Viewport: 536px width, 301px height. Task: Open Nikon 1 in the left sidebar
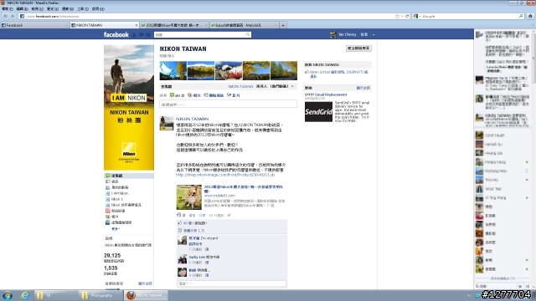[x=117, y=199]
